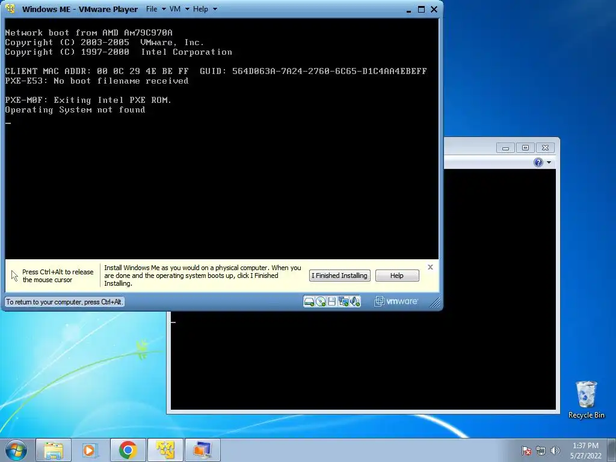This screenshot has width=616, height=462.
Task: Open the VM menu
Action: (x=175, y=9)
